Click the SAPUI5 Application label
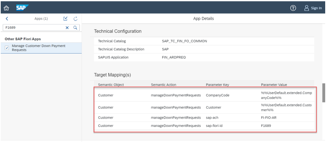327x142 pixels. 113,57
